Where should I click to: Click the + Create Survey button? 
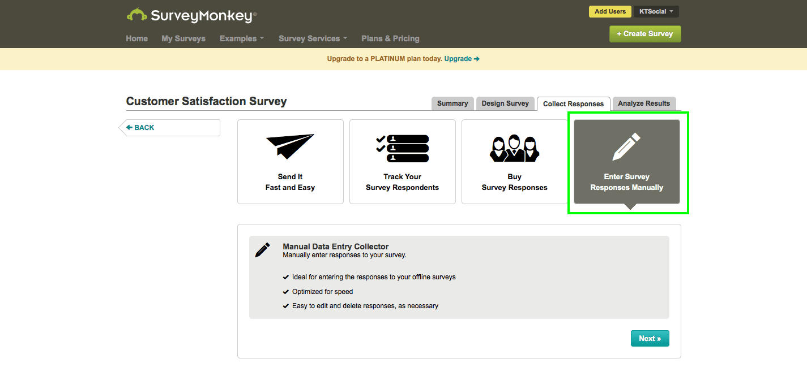[645, 34]
